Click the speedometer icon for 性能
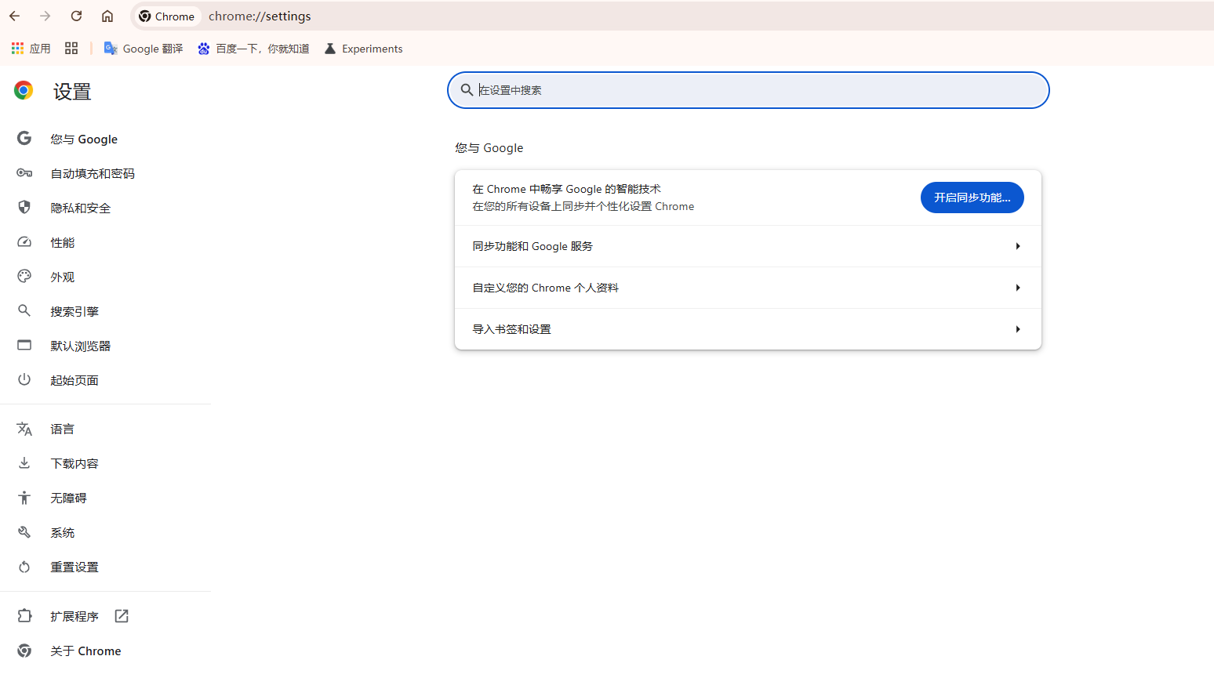 pos(24,242)
